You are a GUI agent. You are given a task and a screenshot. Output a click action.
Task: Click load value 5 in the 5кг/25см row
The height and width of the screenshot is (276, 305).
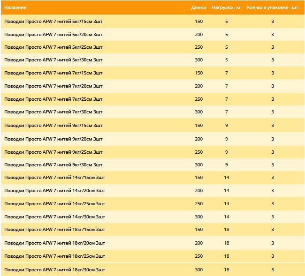tap(227, 47)
